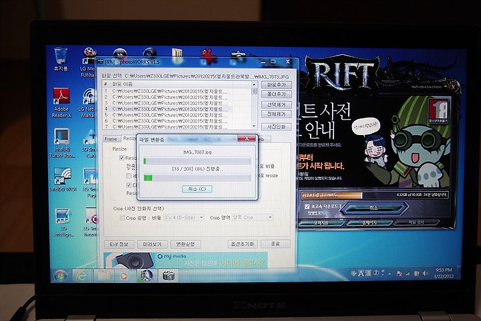
Task: Select file row 3 in list
Action: point(177,102)
